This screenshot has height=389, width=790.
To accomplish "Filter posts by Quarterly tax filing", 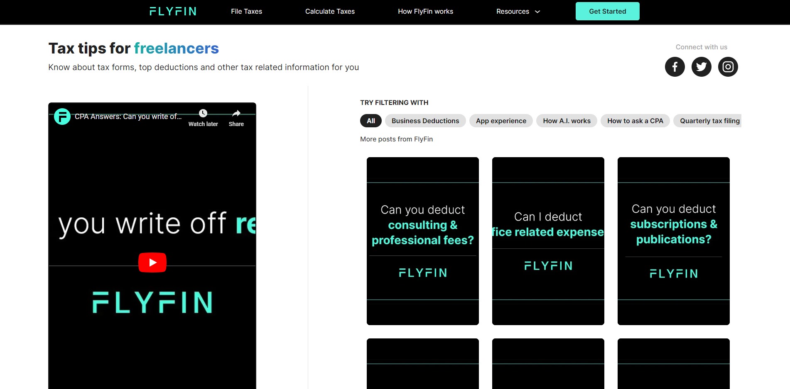I will tap(708, 121).
